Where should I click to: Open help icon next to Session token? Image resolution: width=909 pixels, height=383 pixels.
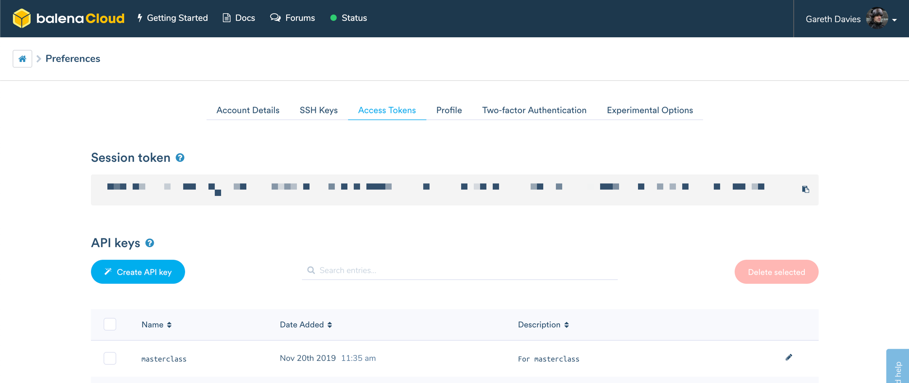180,158
